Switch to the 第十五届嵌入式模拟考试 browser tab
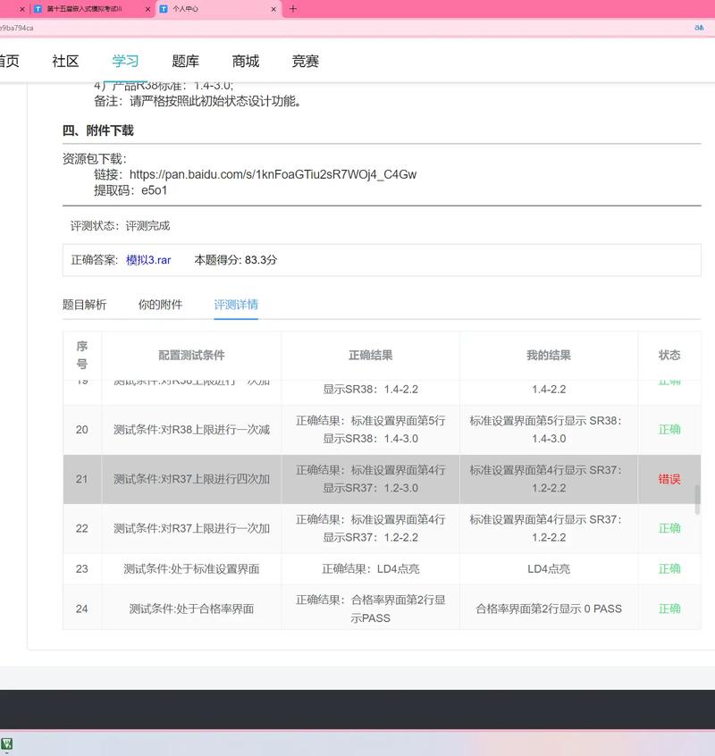 pos(84,9)
